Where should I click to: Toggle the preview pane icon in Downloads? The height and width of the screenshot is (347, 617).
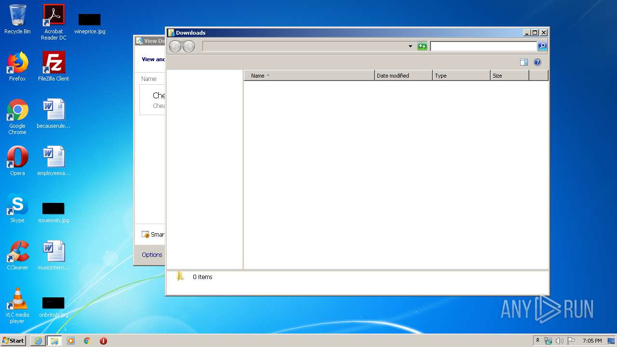coord(524,62)
